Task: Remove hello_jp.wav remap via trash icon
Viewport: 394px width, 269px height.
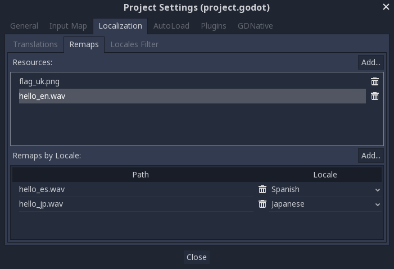Action: pyautogui.click(x=262, y=204)
